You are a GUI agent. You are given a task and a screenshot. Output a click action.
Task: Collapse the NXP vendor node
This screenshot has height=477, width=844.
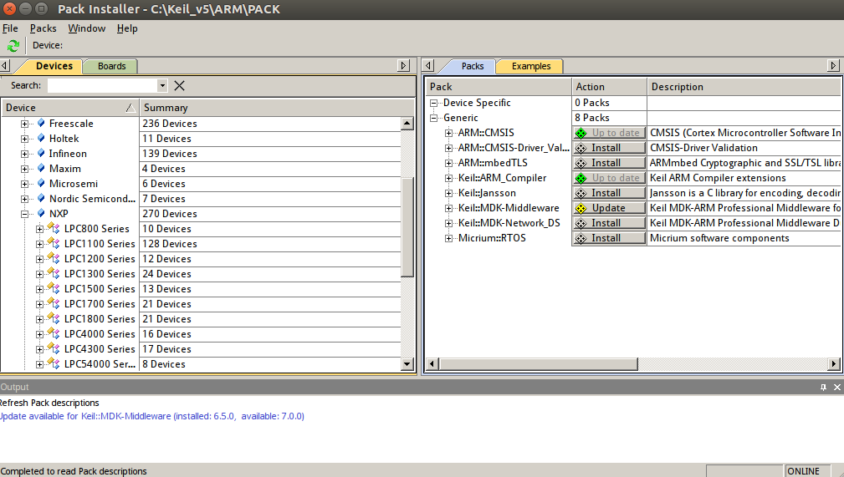tap(24, 214)
